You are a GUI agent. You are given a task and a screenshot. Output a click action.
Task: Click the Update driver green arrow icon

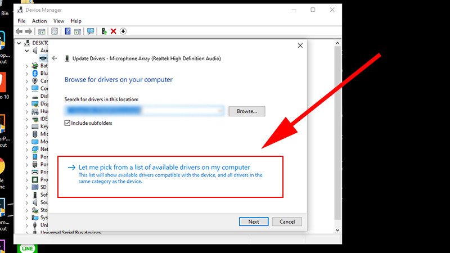[x=104, y=31]
